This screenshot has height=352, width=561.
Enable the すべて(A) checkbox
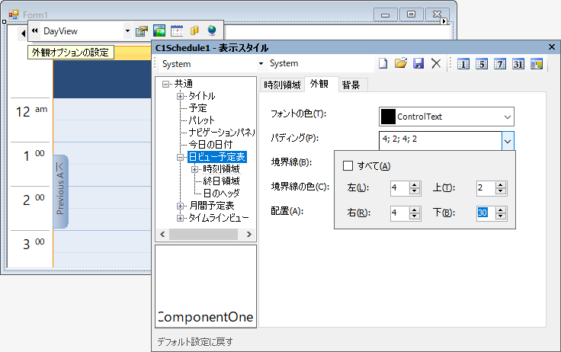(x=348, y=165)
